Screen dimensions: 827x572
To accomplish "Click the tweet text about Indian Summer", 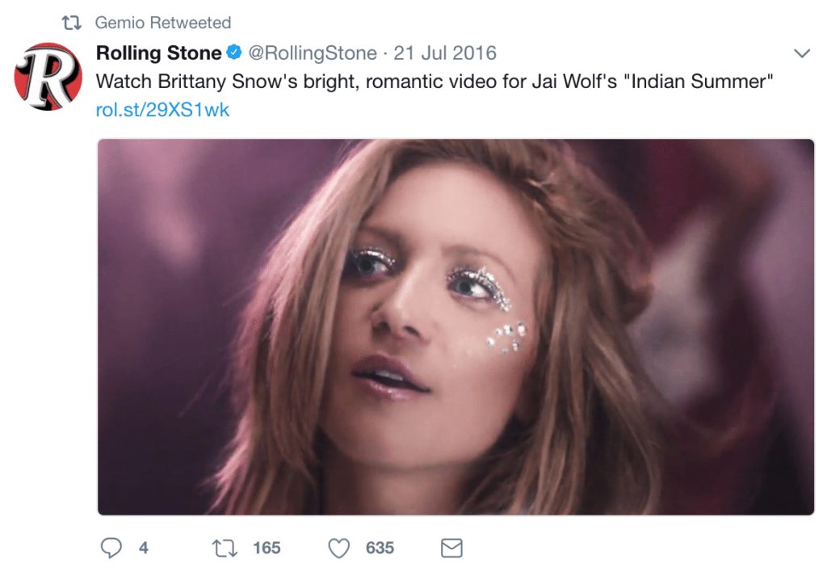I will (x=434, y=82).
